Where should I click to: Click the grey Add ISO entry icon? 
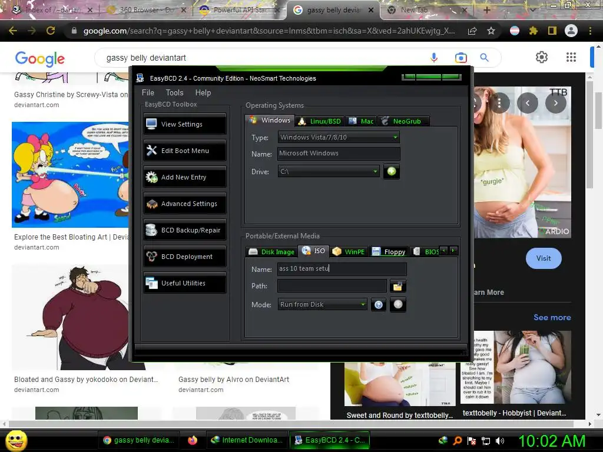pyautogui.click(x=398, y=304)
